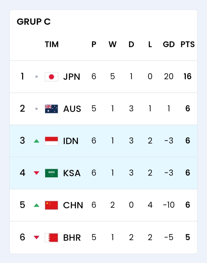207x263 pixels.
Task: Click the Australia flag icon
Action: point(51,109)
